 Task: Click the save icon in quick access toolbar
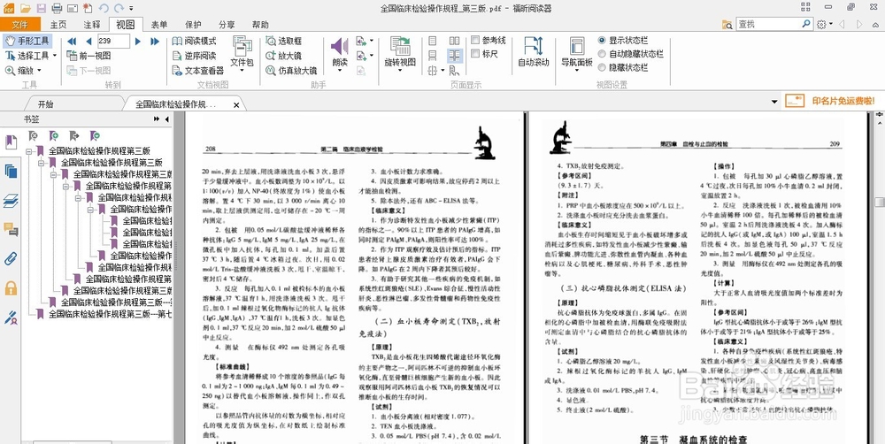coord(42,8)
